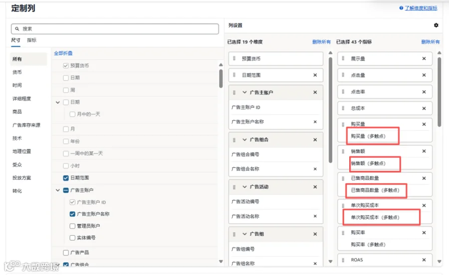Select 所有 category in sidebar
449x275 pixels.
pos(28,59)
